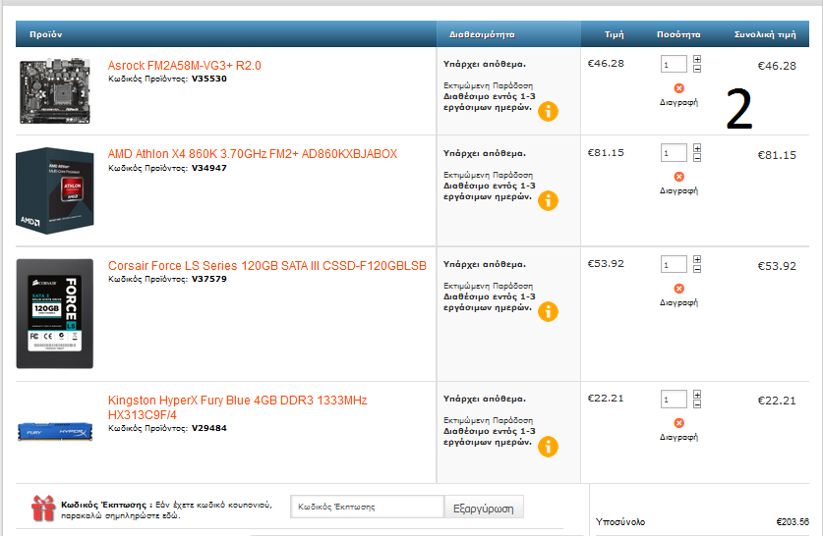Click the Τιμή column header
The image size is (823, 536).
pyautogui.click(x=615, y=34)
